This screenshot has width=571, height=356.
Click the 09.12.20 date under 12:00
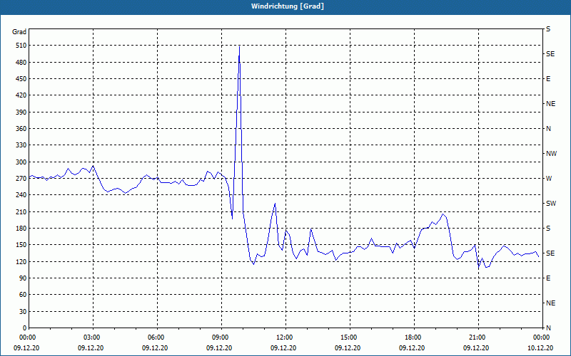click(x=283, y=348)
